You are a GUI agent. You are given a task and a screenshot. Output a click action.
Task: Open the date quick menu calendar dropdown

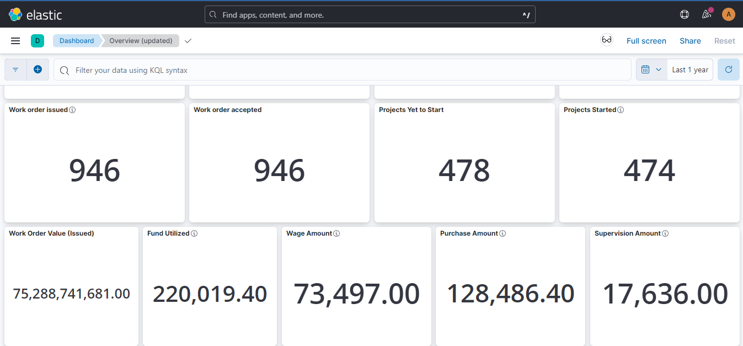(x=651, y=70)
